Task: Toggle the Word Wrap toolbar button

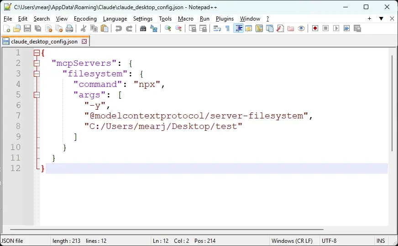Action: coord(217,28)
